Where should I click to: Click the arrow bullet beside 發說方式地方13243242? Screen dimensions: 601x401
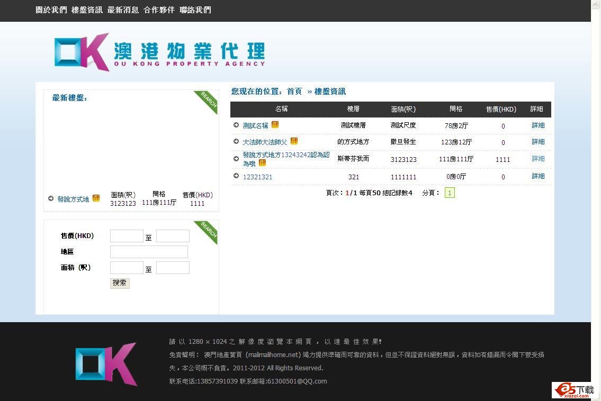pos(236,159)
